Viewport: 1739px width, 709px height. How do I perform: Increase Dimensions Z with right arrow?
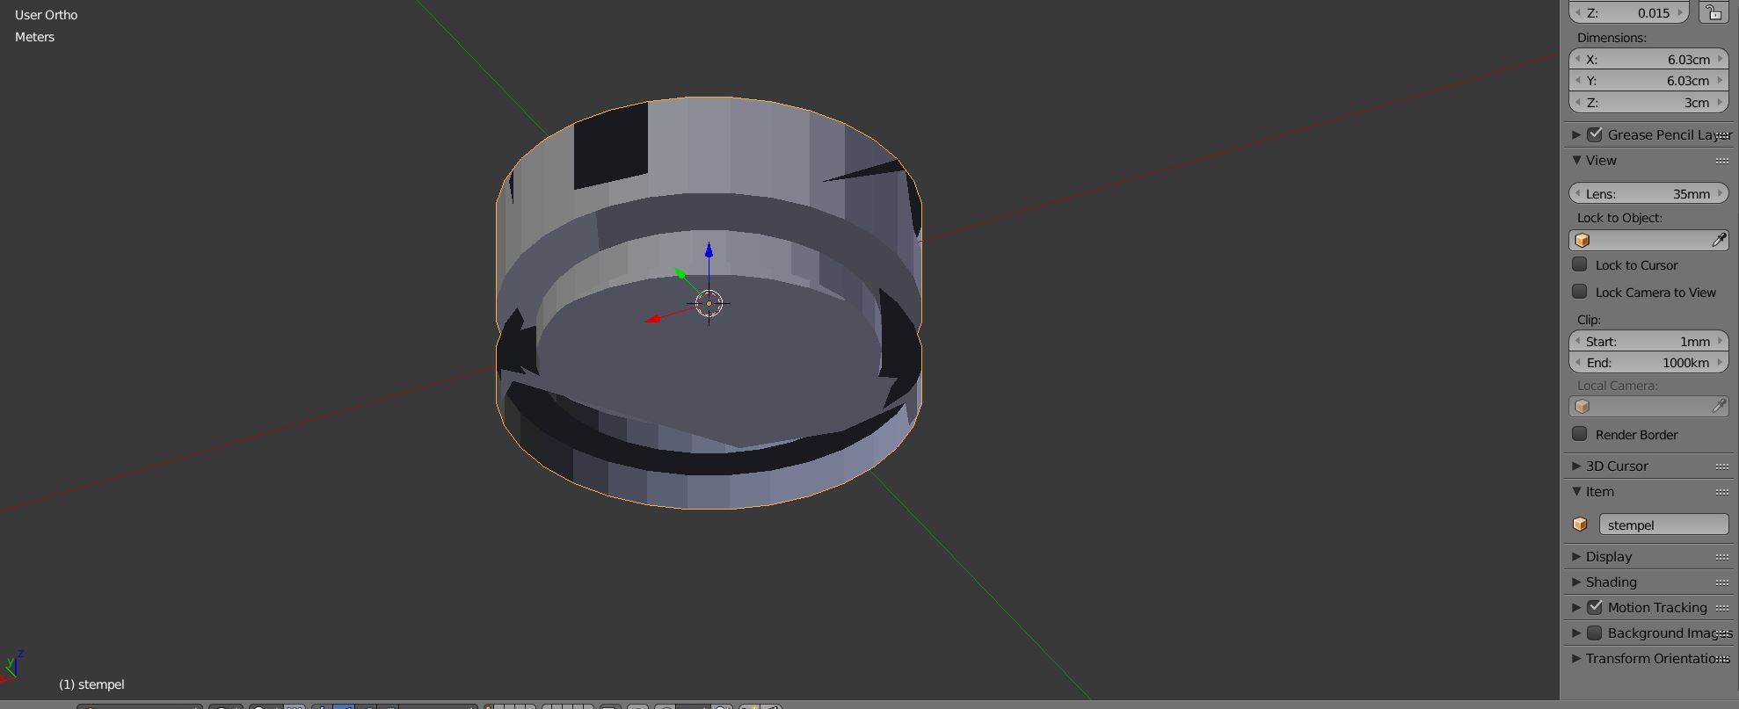1721,102
